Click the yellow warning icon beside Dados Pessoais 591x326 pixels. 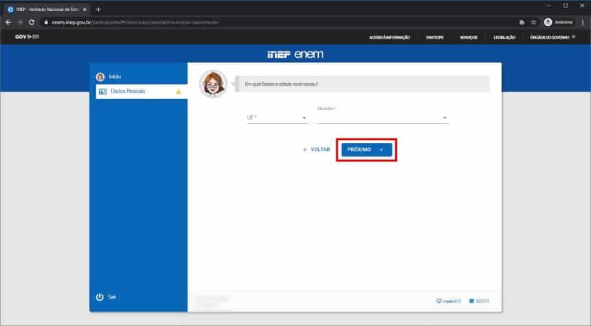[179, 91]
